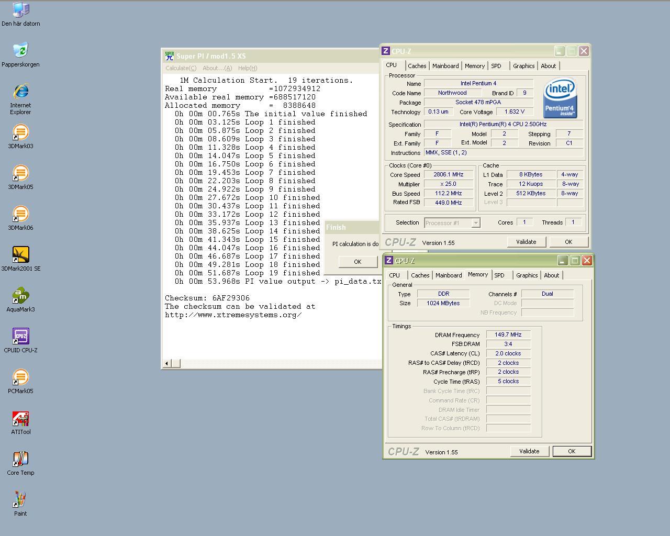Switch to Mainboard tab in lower CPU-Z
Image resolution: width=670 pixels, height=536 pixels.
(449, 275)
